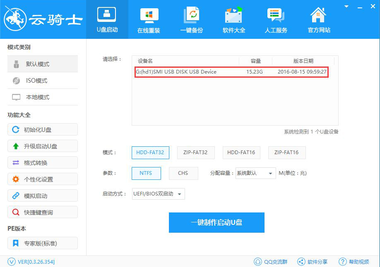Select ZIP-FAT32 mode

[x=195, y=153]
